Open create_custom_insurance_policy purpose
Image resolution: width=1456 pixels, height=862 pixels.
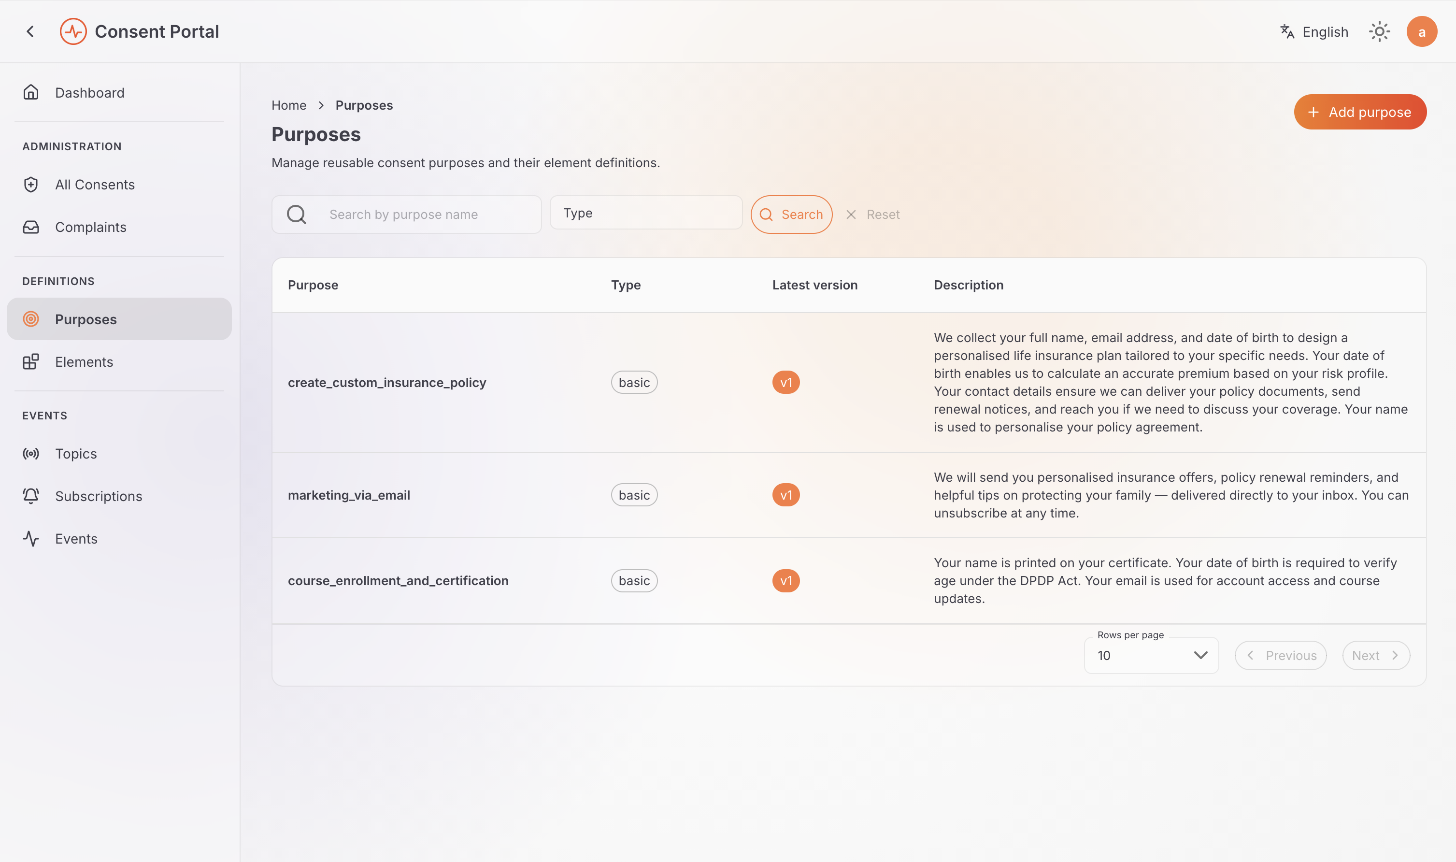[386, 382]
